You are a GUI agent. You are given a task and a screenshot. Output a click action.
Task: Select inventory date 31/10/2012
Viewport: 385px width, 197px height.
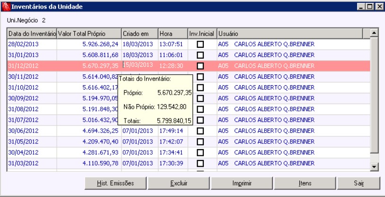pyautogui.click(x=23, y=88)
